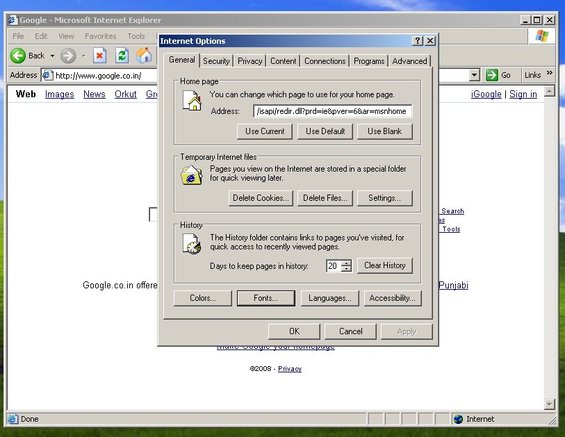
Task: Click the Refresh page icon
Action: tap(122, 56)
